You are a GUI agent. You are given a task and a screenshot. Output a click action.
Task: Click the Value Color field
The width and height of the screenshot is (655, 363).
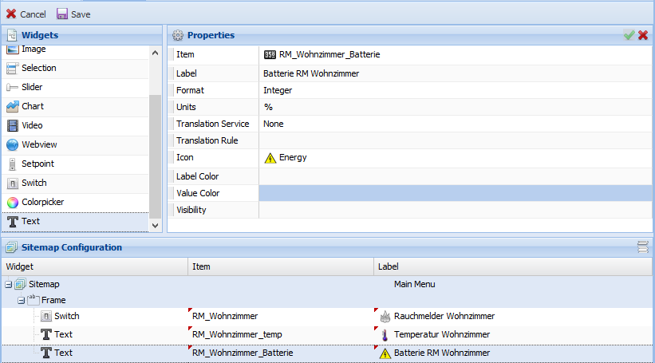(x=455, y=193)
